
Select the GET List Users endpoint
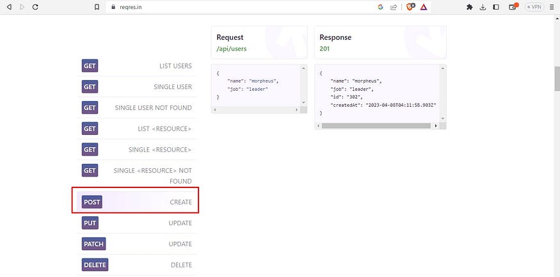pos(137,66)
